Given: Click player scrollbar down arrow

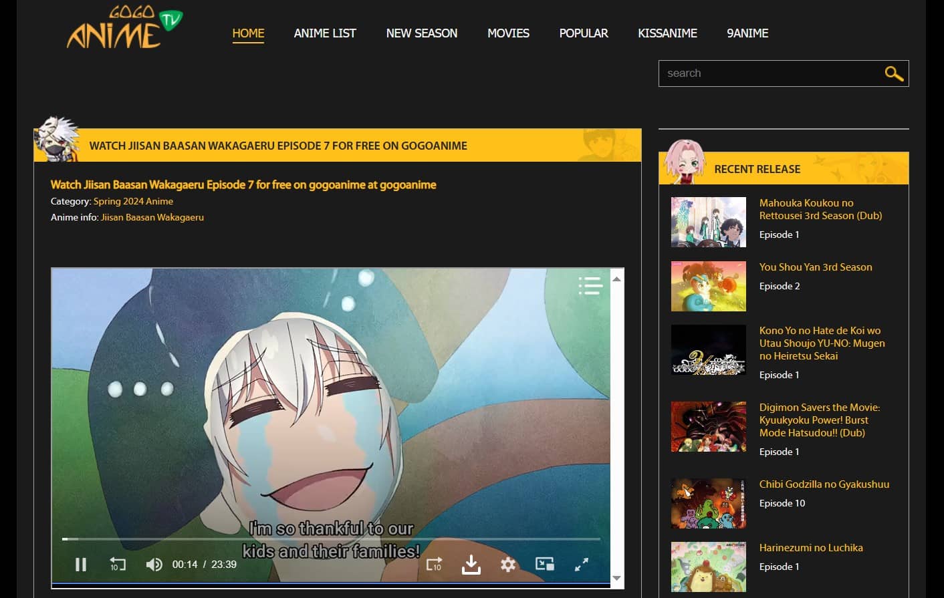Looking at the screenshot, I should pyautogui.click(x=617, y=578).
